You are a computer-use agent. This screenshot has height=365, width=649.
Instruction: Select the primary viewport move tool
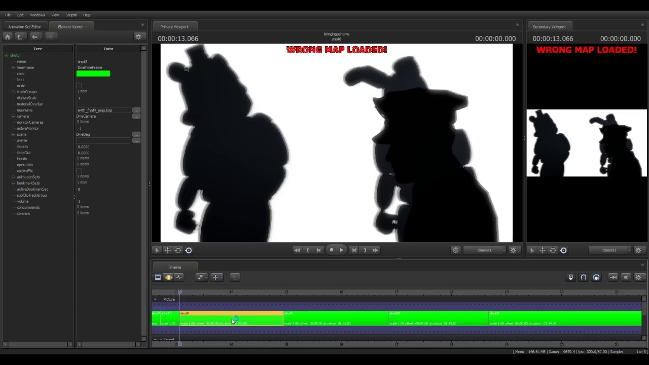[167, 250]
